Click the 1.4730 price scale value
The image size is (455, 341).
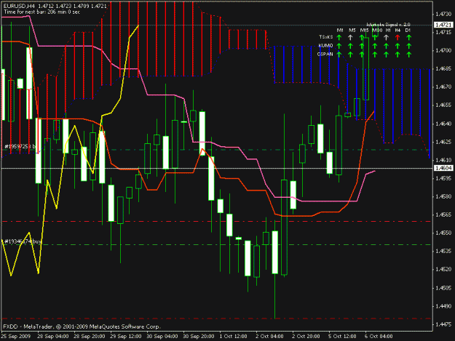click(443, 14)
